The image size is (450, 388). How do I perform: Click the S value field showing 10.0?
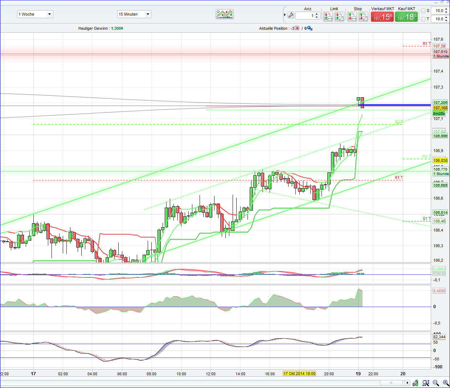(x=438, y=11)
